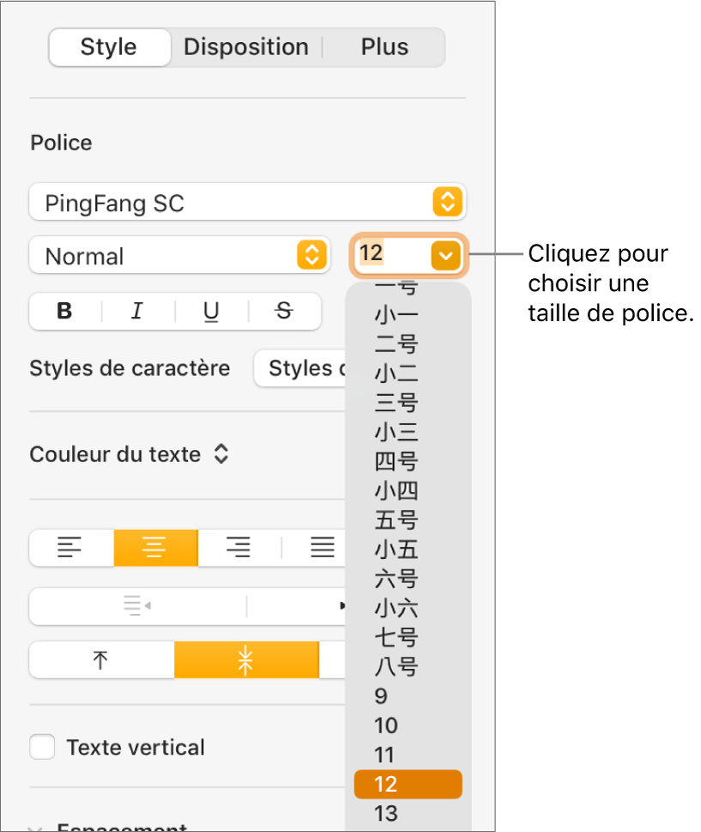This screenshot has width=701, height=832.
Task: Enable the Texte vertical checkbox
Action: coord(42,747)
